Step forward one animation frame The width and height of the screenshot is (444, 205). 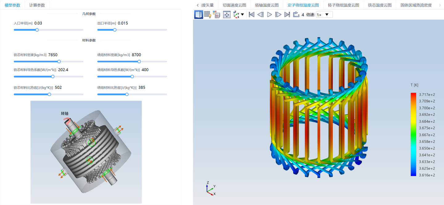pos(278,14)
